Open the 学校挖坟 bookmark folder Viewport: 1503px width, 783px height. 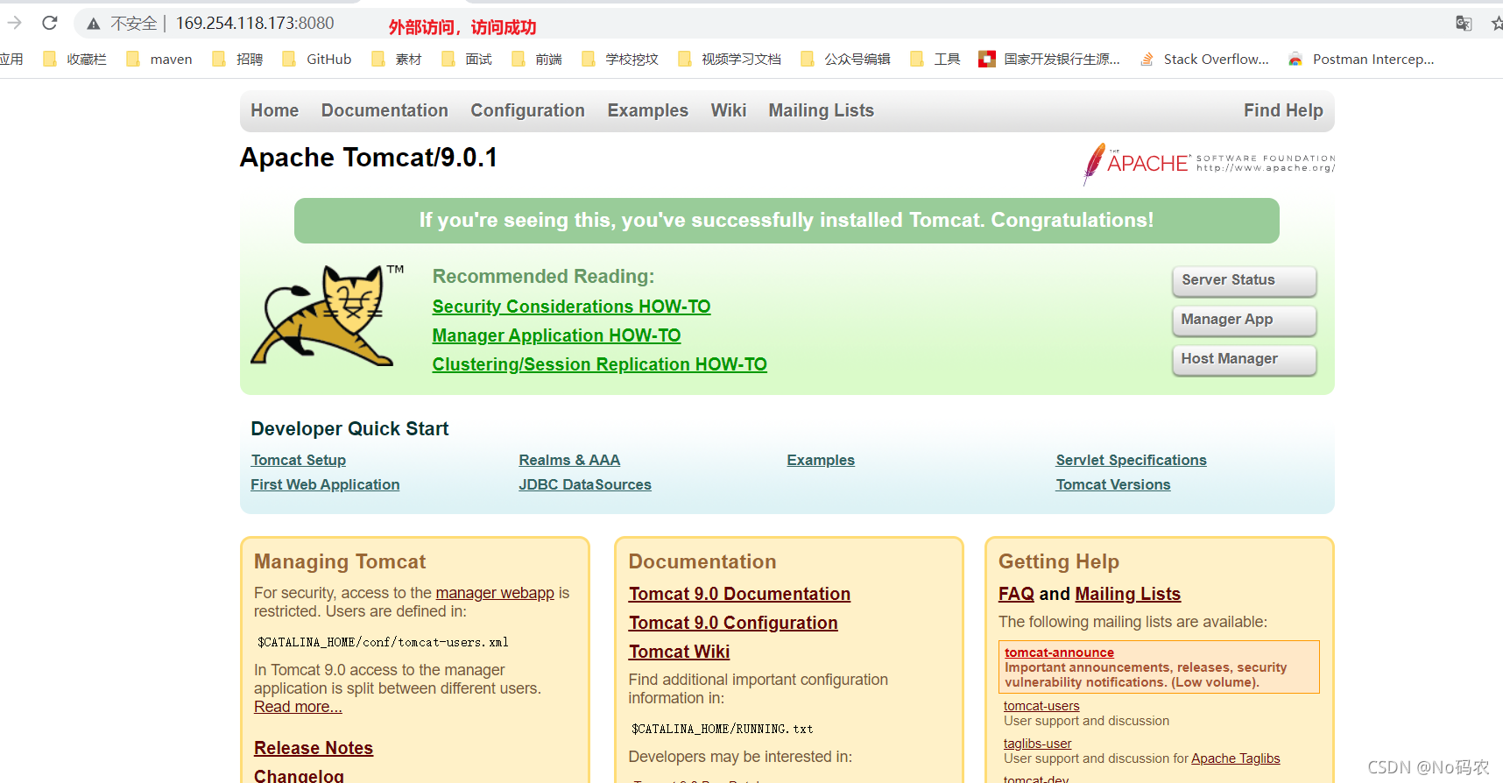tap(620, 60)
